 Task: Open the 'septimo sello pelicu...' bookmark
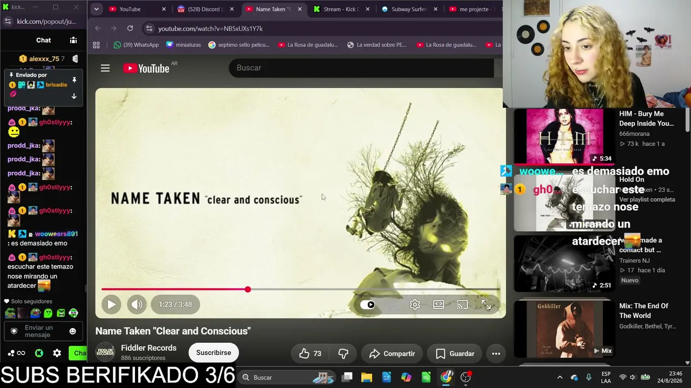click(x=239, y=45)
